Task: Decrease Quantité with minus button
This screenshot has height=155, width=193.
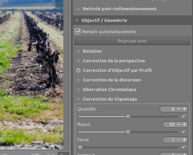Action: (179, 109)
